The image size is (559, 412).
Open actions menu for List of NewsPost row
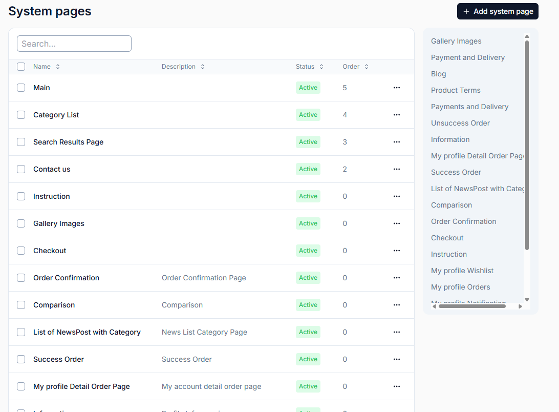point(396,332)
